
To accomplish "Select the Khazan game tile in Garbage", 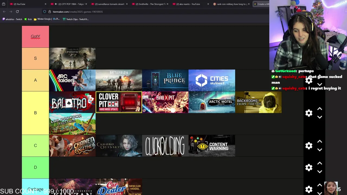I will (72, 187).
